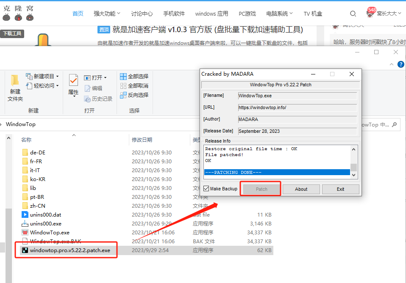Click the 反向选择 invert selection icon

tap(123, 95)
